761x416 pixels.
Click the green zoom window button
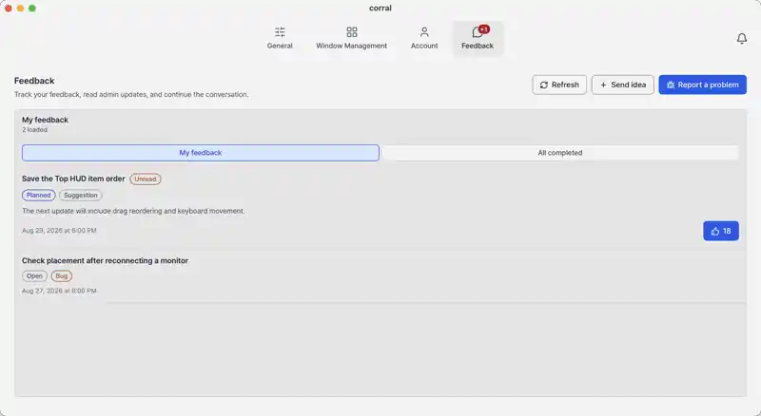pos(32,9)
